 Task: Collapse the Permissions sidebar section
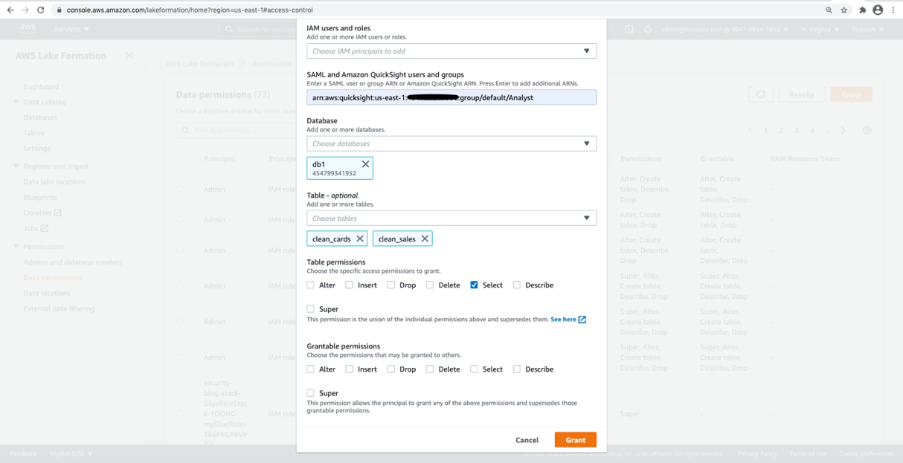click(16, 247)
